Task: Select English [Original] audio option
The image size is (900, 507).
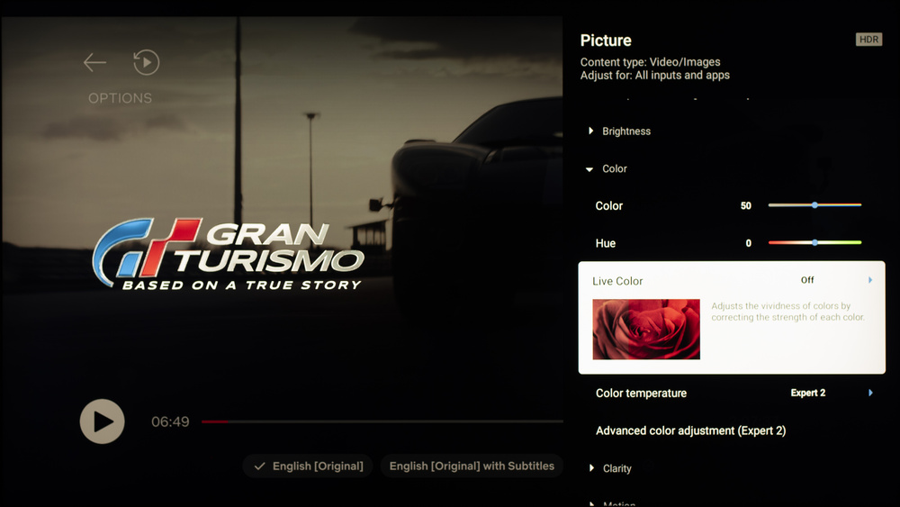Action: 308,466
